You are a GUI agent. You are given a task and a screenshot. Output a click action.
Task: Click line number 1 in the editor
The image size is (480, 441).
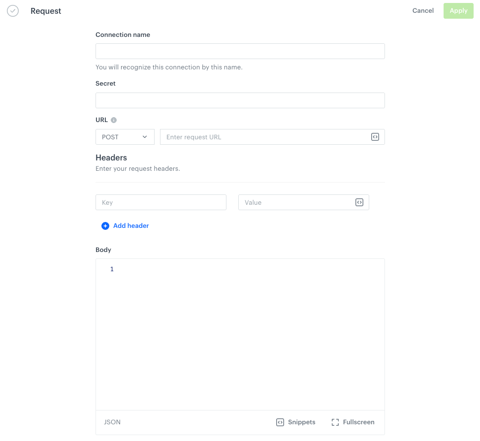[112, 269]
